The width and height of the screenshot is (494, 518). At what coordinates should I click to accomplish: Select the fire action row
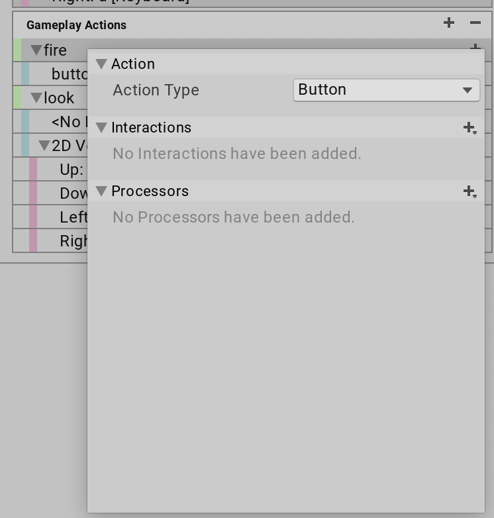[56, 50]
